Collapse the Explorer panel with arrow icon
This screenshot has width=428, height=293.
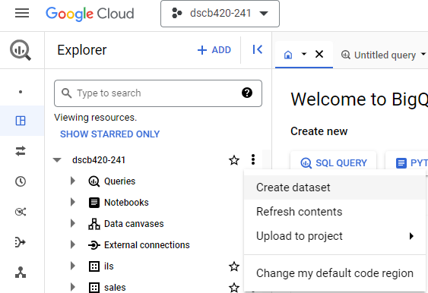(x=258, y=49)
